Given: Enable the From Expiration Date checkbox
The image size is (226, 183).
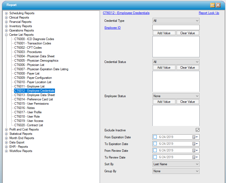Looking at the screenshot, I should pos(155,137).
